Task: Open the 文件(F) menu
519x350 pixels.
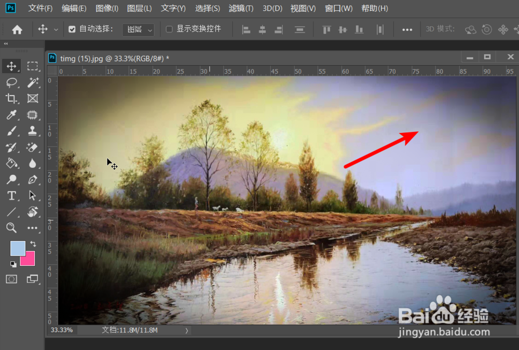Action: 40,8
